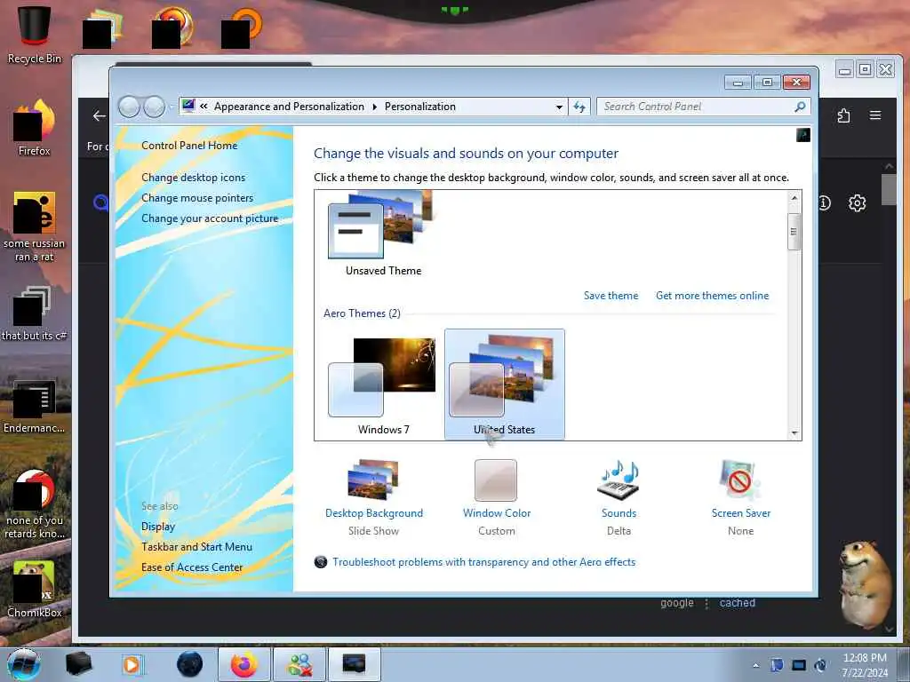
Task: Expand the arrow after Appearance and Personalization
Action: point(374,107)
